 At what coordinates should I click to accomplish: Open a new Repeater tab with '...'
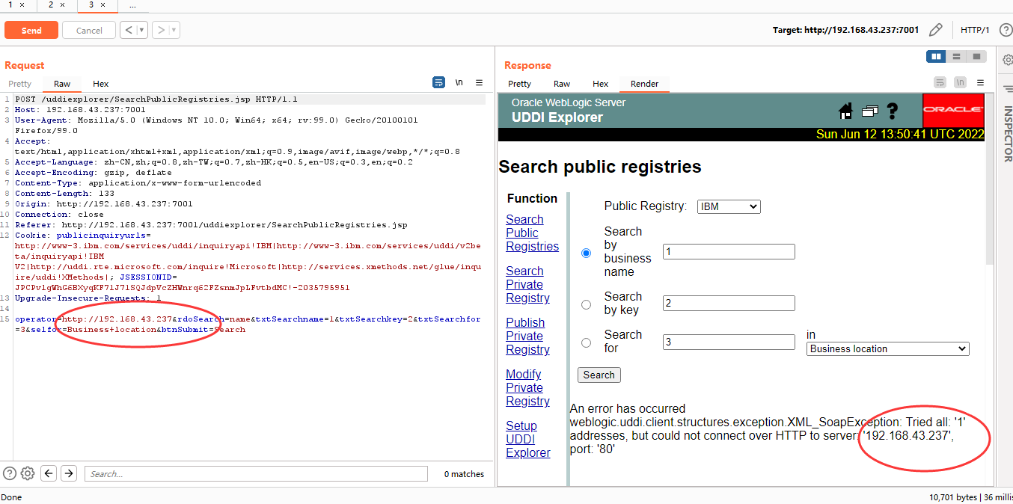tap(132, 4)
